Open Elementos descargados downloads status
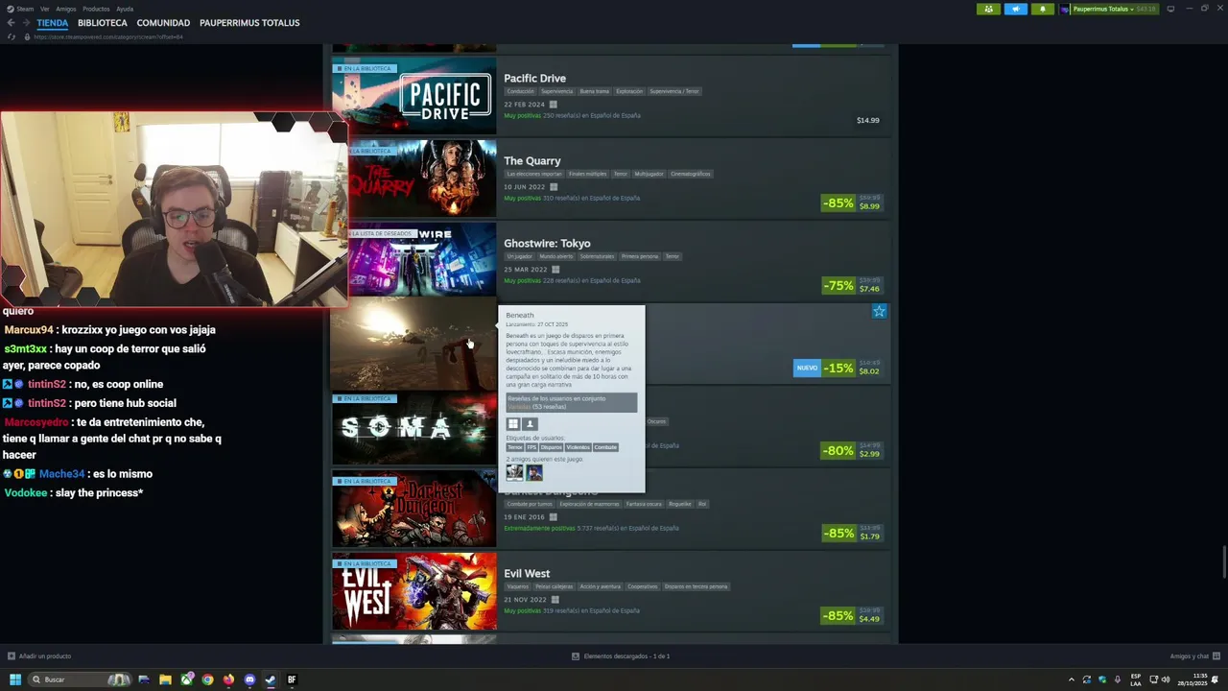Viewport: 1228px width, 691px height. [621, 656]
